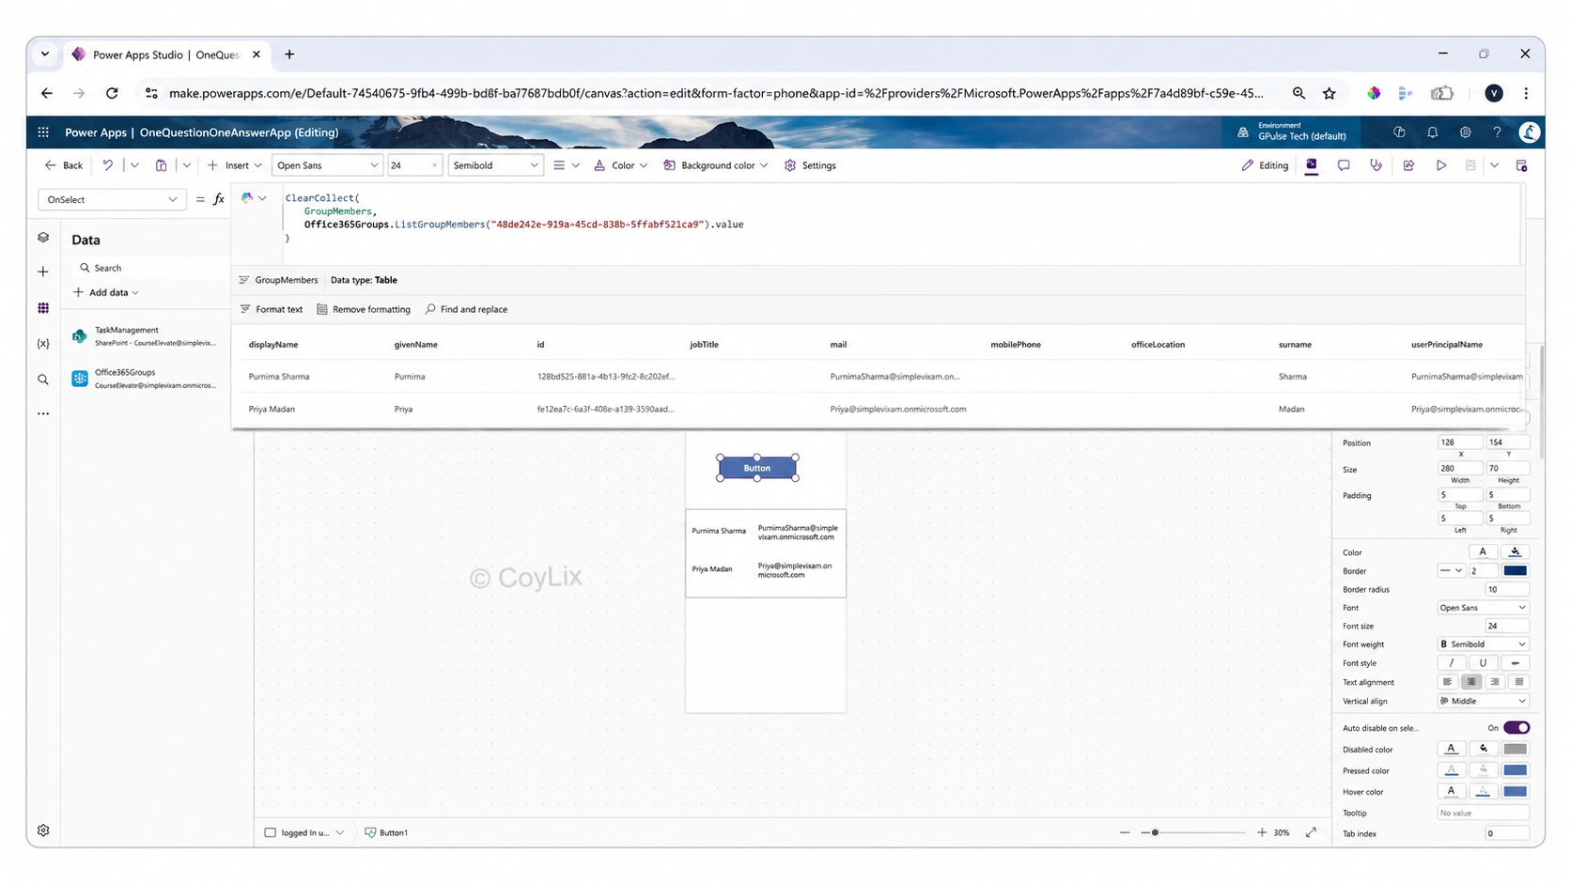Toggle italic font style
Image resolution: width=1571 pixels, height=884 pixels.
pos(1451,663)
